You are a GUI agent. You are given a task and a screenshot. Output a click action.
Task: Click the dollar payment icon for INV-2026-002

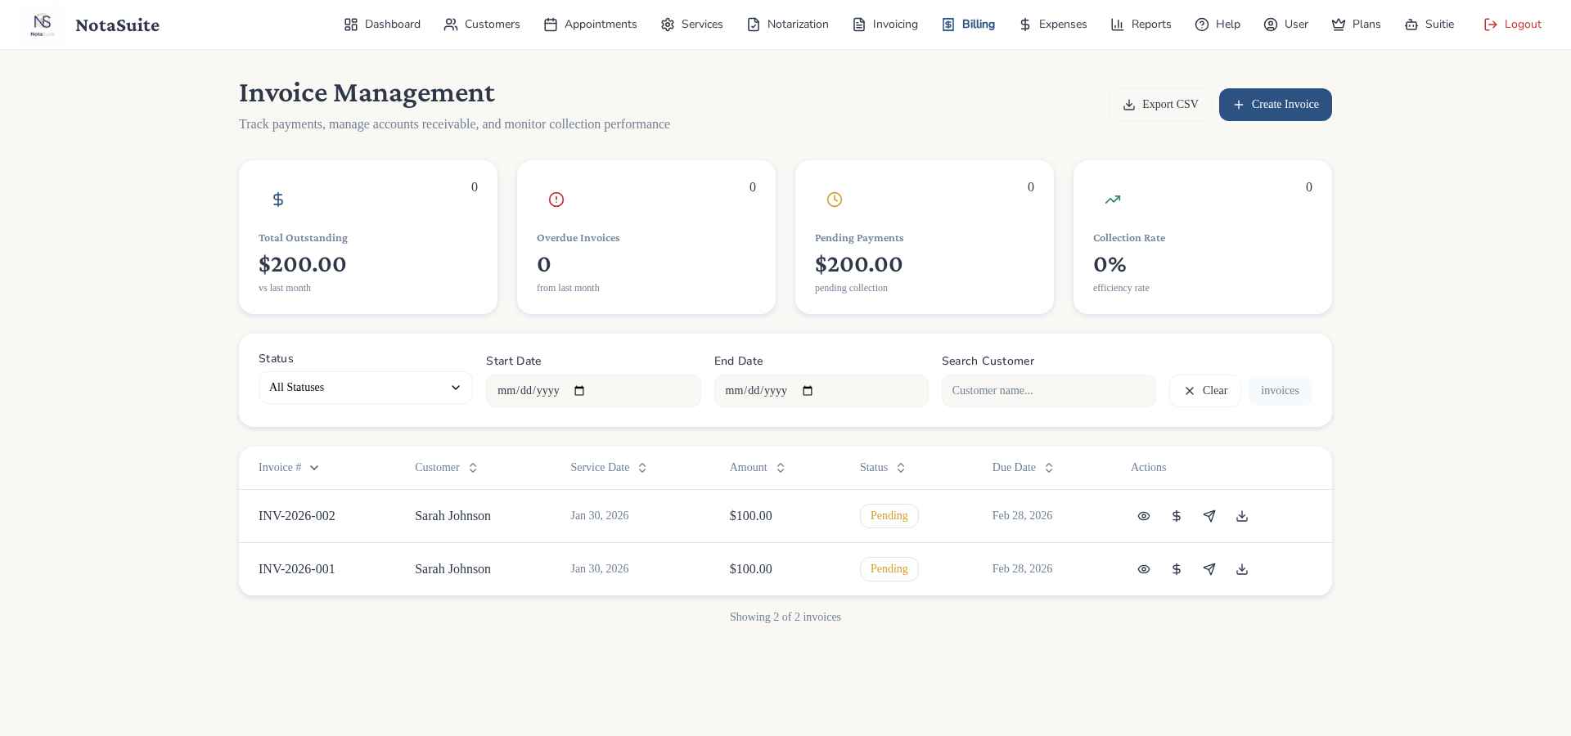click(x=1177, y=516)
